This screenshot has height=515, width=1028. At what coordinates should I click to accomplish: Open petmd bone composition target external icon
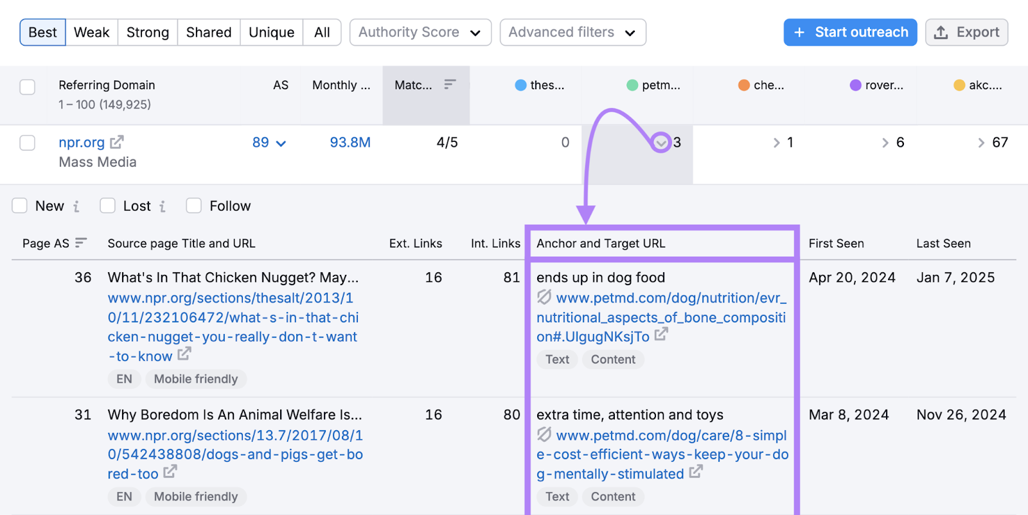coord(661,335)
